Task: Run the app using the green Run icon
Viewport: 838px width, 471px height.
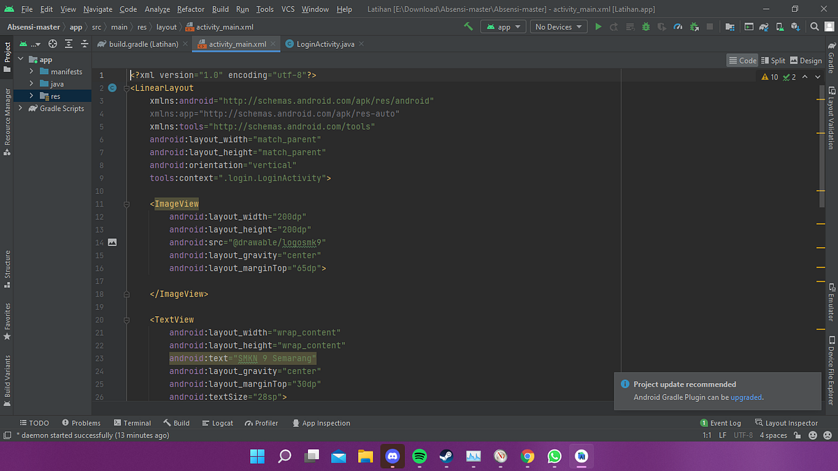Action: point(598,27)
